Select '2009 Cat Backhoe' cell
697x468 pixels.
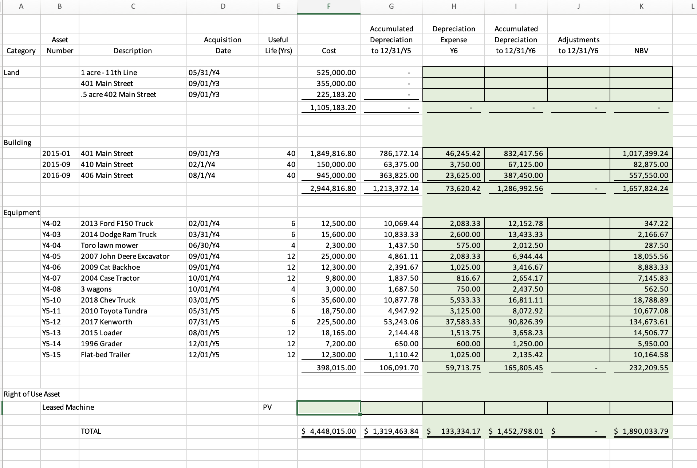pyautogui.click(x=133, y=267)
